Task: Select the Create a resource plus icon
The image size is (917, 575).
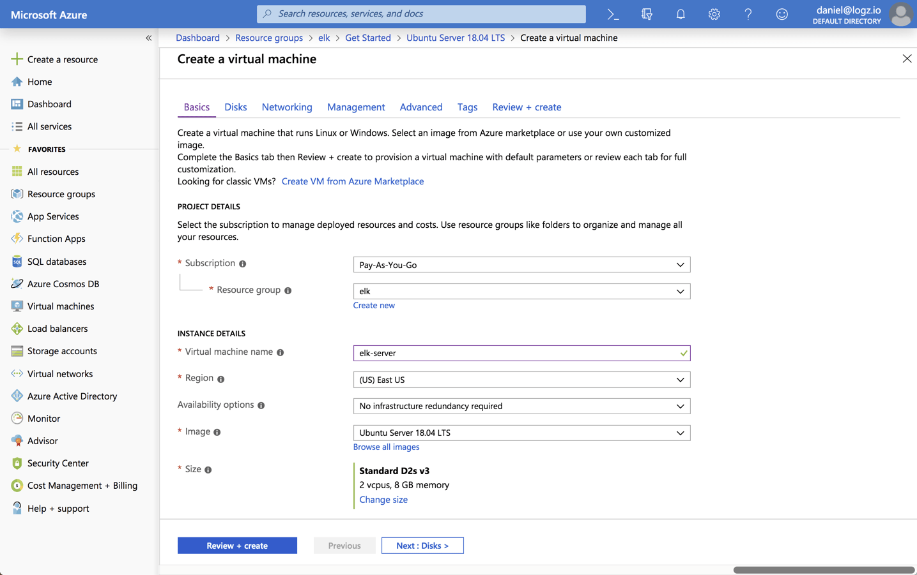Action: 17,59
